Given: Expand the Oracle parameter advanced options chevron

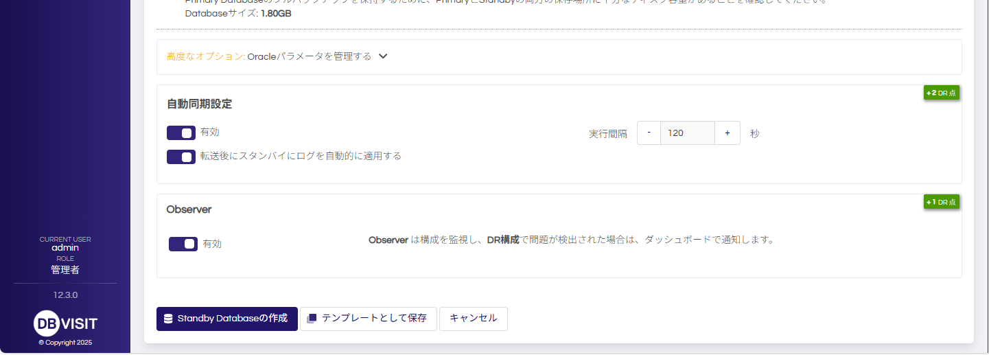Looking at the screenshot, I should [383, 56].
